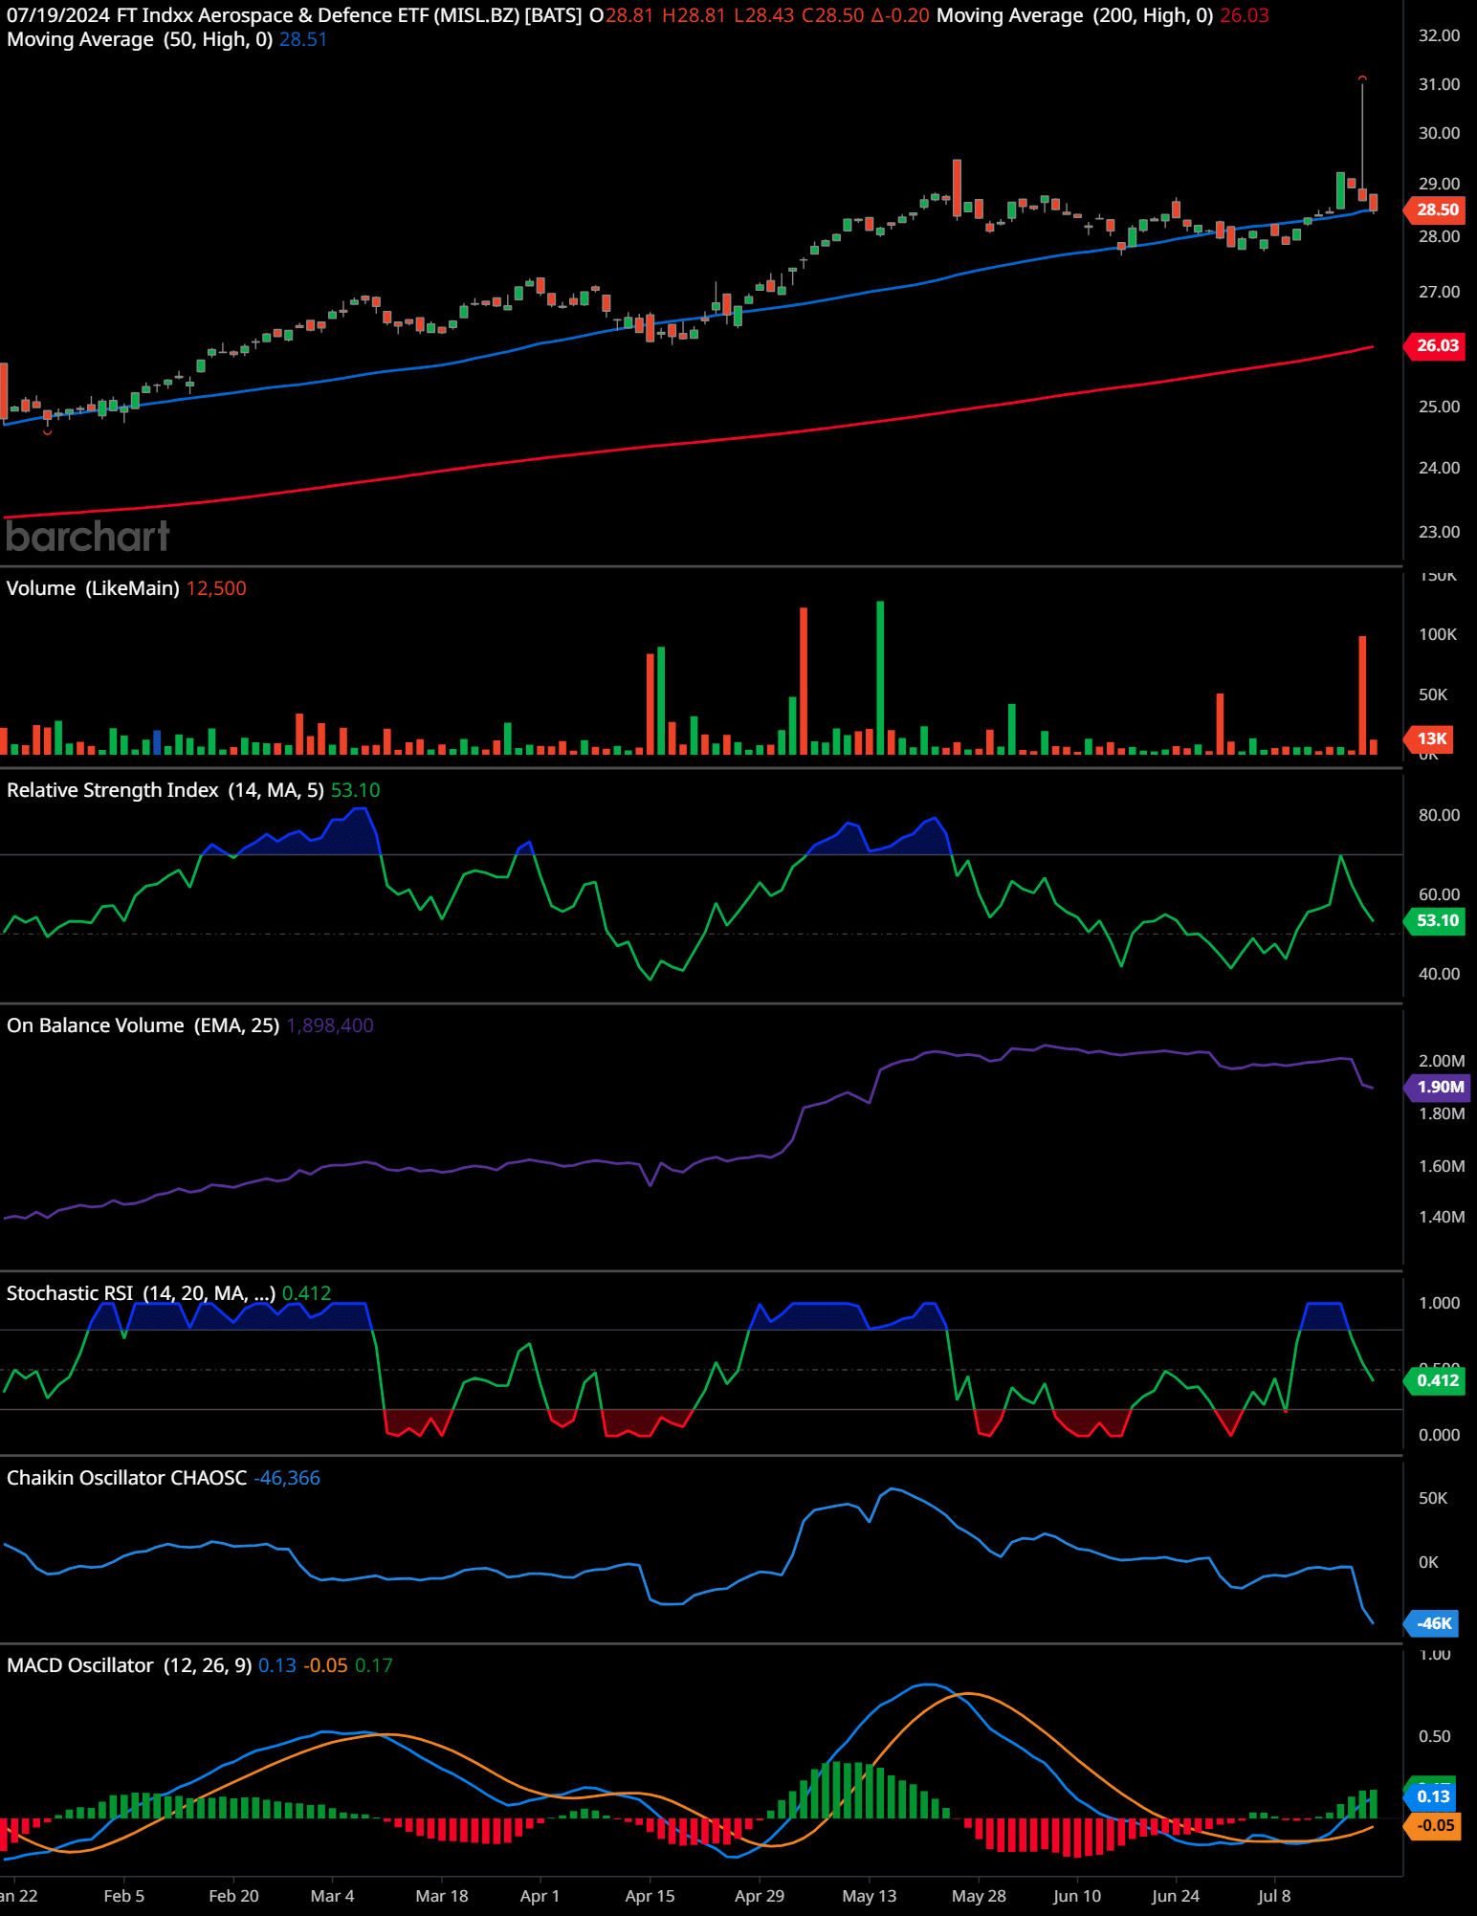The width and height of the screenshot is (1477, 1916).
Task: Click the open price value 'O28.81'
Action: point(621,15)
